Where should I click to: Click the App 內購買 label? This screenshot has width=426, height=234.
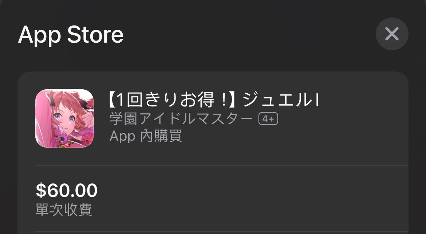coord(146,136)
